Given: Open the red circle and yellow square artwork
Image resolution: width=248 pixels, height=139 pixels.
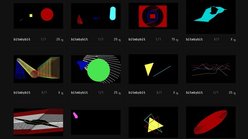Looking at the screenshot, I should [x=38, y=16].
